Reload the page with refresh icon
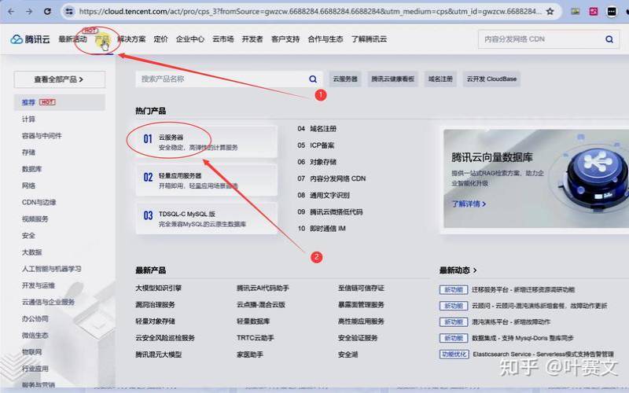Image resolution: width=629 pixels, height=393 pixels. tap(47, 11)
